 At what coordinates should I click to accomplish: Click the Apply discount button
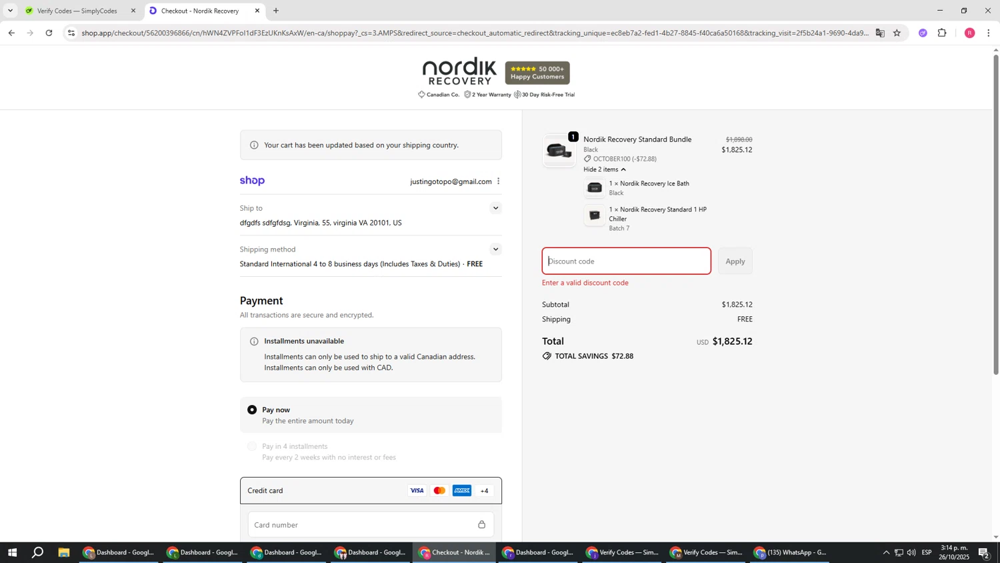[x=735, y=261]
